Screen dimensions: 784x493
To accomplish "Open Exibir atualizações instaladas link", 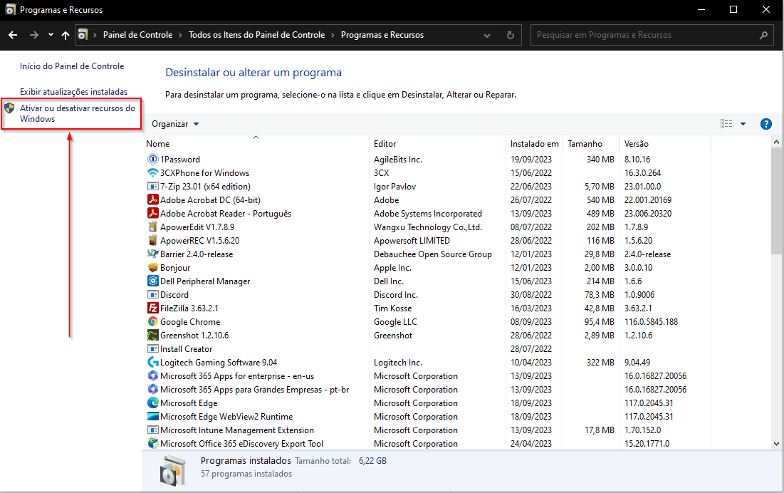I will click(73, 91).
